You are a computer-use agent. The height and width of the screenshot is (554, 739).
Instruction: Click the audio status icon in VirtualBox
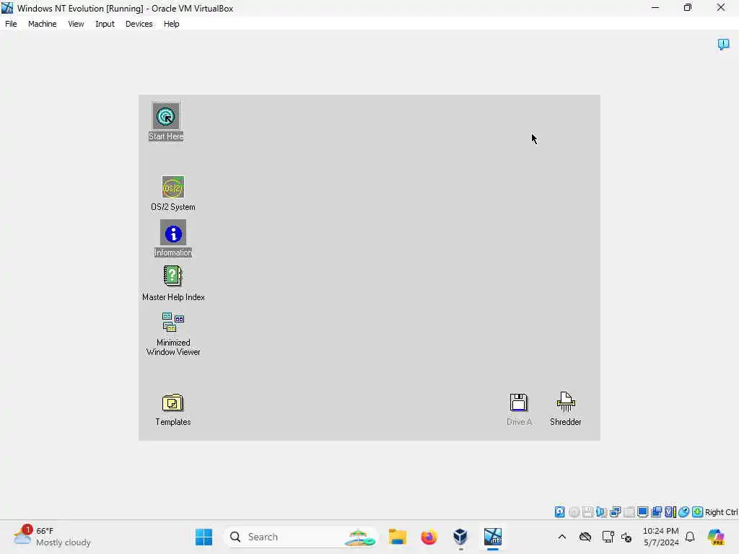[x=601, y=512]
